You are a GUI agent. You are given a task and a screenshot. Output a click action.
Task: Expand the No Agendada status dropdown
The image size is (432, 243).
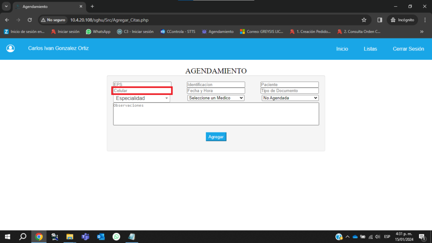click(290, 98)
